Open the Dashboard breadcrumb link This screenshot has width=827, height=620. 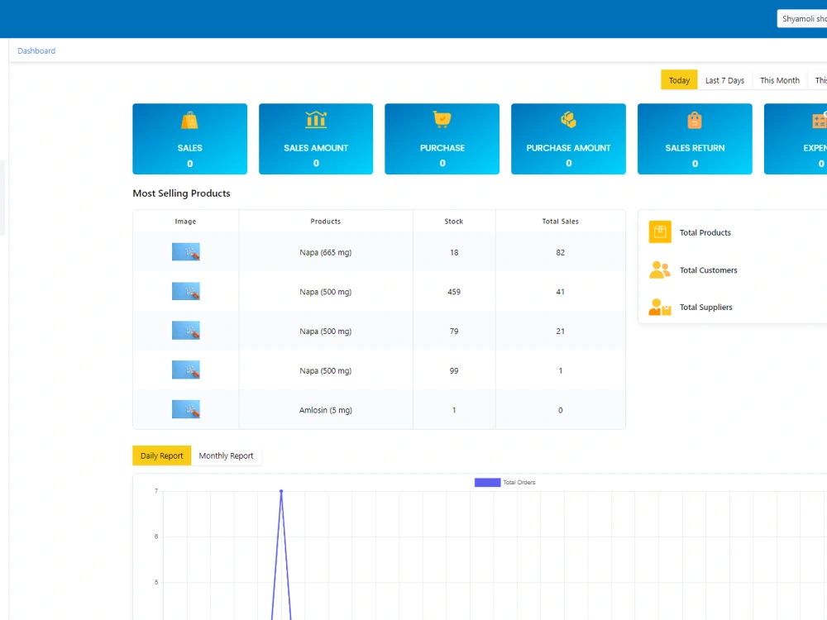(36, 50)
